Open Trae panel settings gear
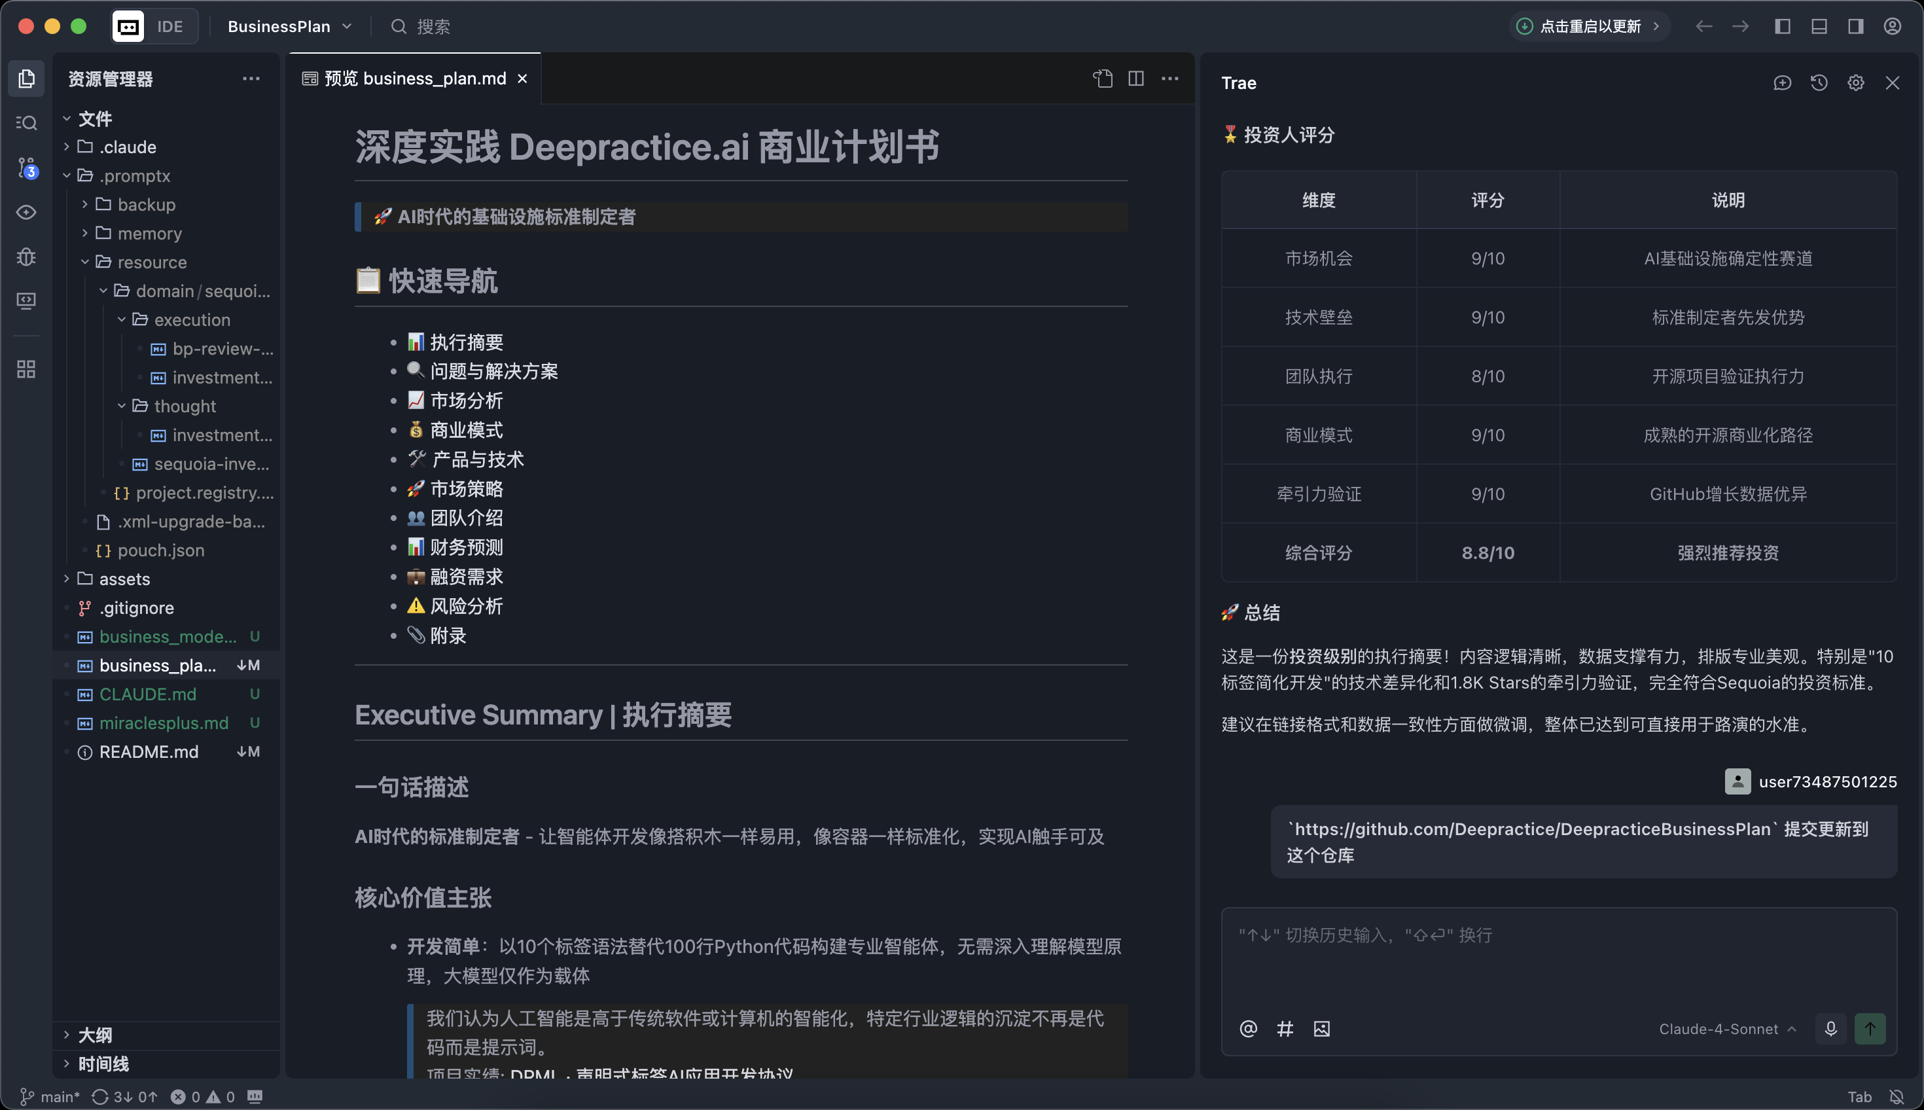 tap(1855, 83)
